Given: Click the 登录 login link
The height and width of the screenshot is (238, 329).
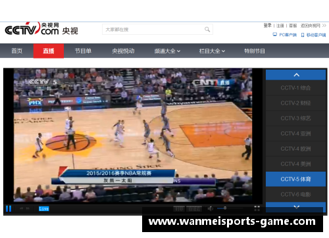Looking at the screenshot, I should pyautogui.click(x=267, y=26).
